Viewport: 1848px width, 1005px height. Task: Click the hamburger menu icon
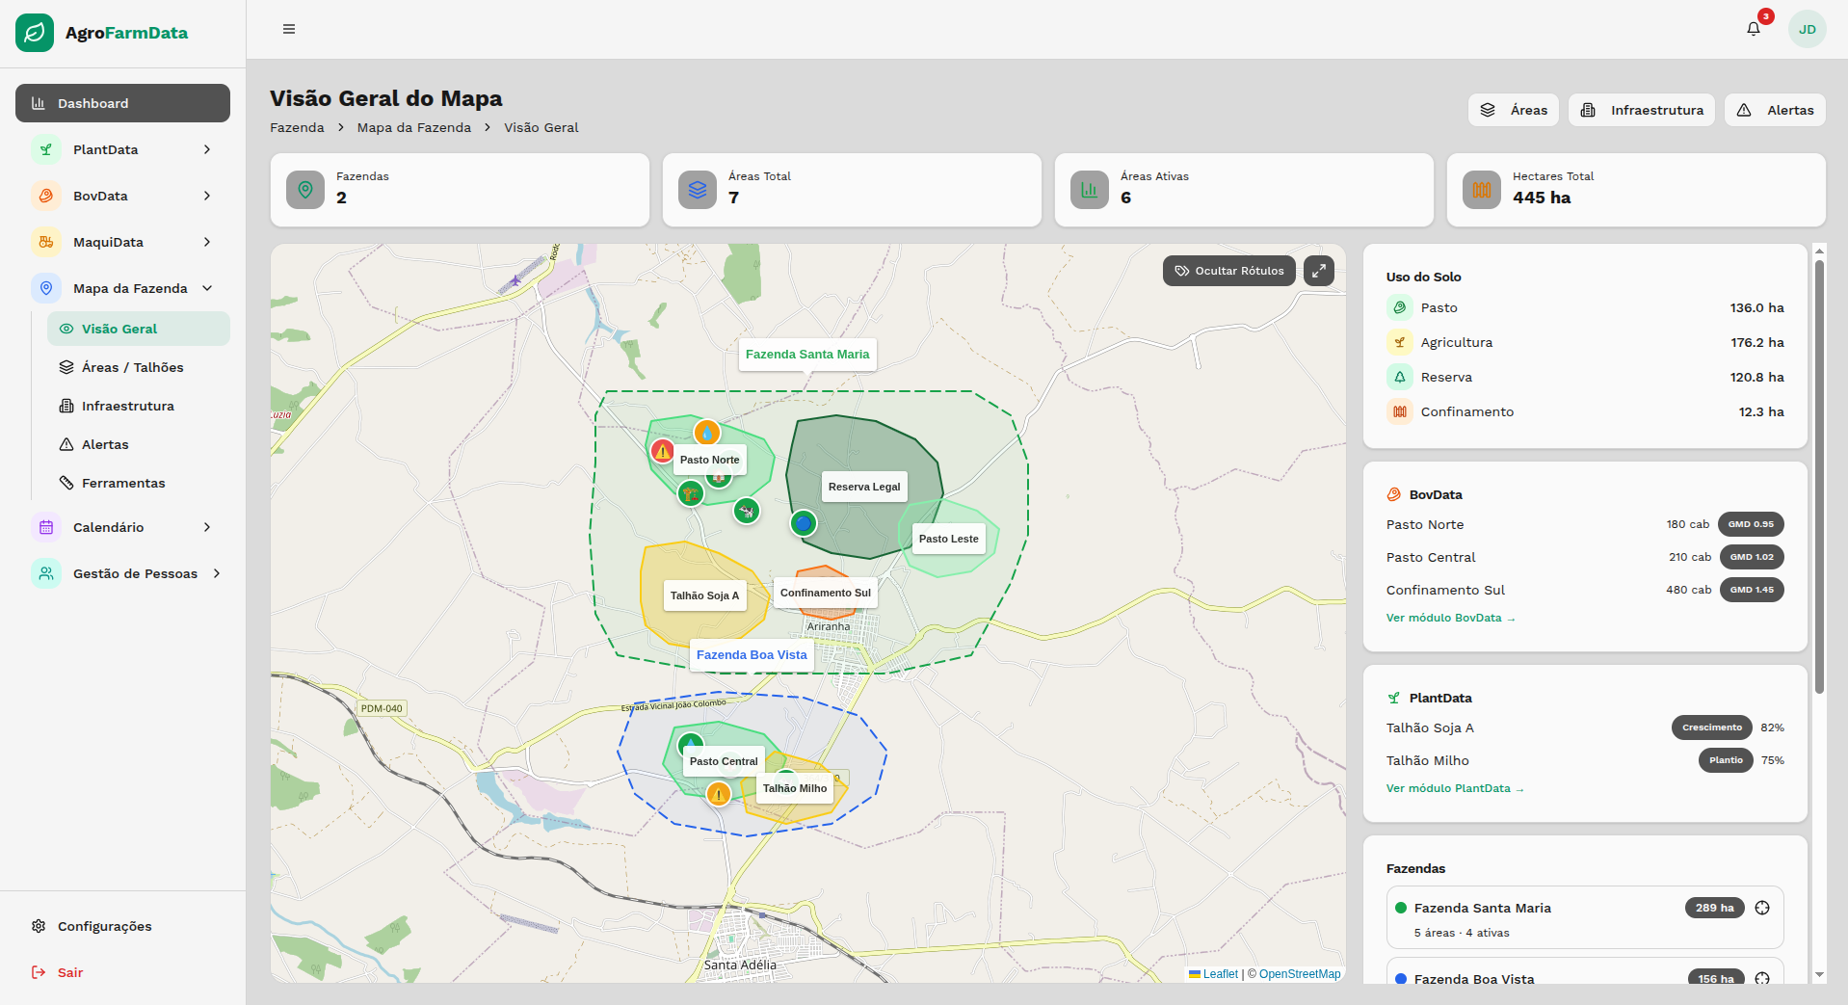click(x=289, y=29)
